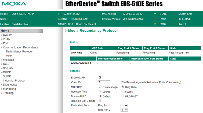Choose 200ms recovery time
Screen dimensions: 203x113
[x=100, y=91]
